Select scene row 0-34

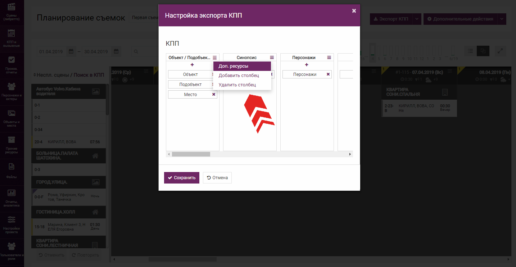point(68,130)
